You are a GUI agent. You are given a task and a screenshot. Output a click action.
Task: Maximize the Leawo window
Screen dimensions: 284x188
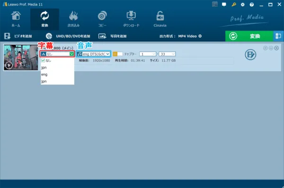pos(270,5)
